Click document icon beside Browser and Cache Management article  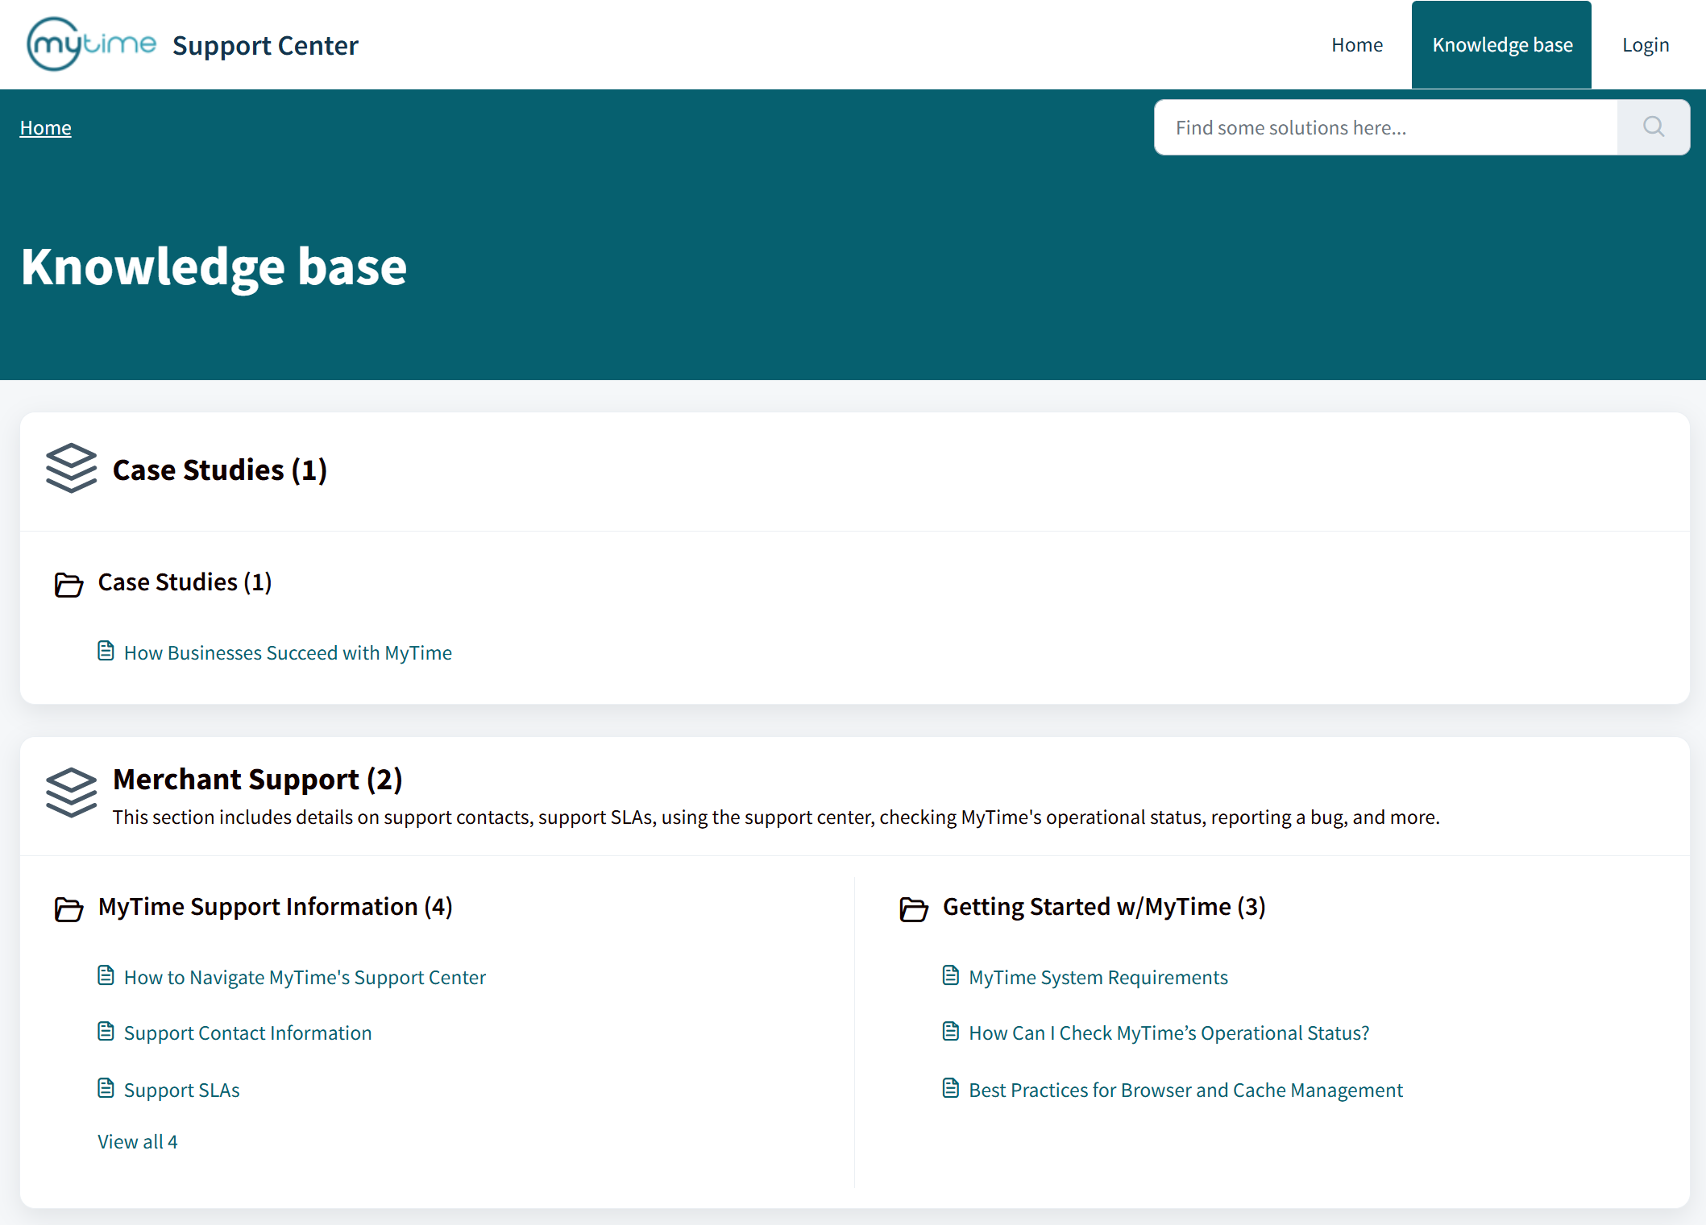951,1088
